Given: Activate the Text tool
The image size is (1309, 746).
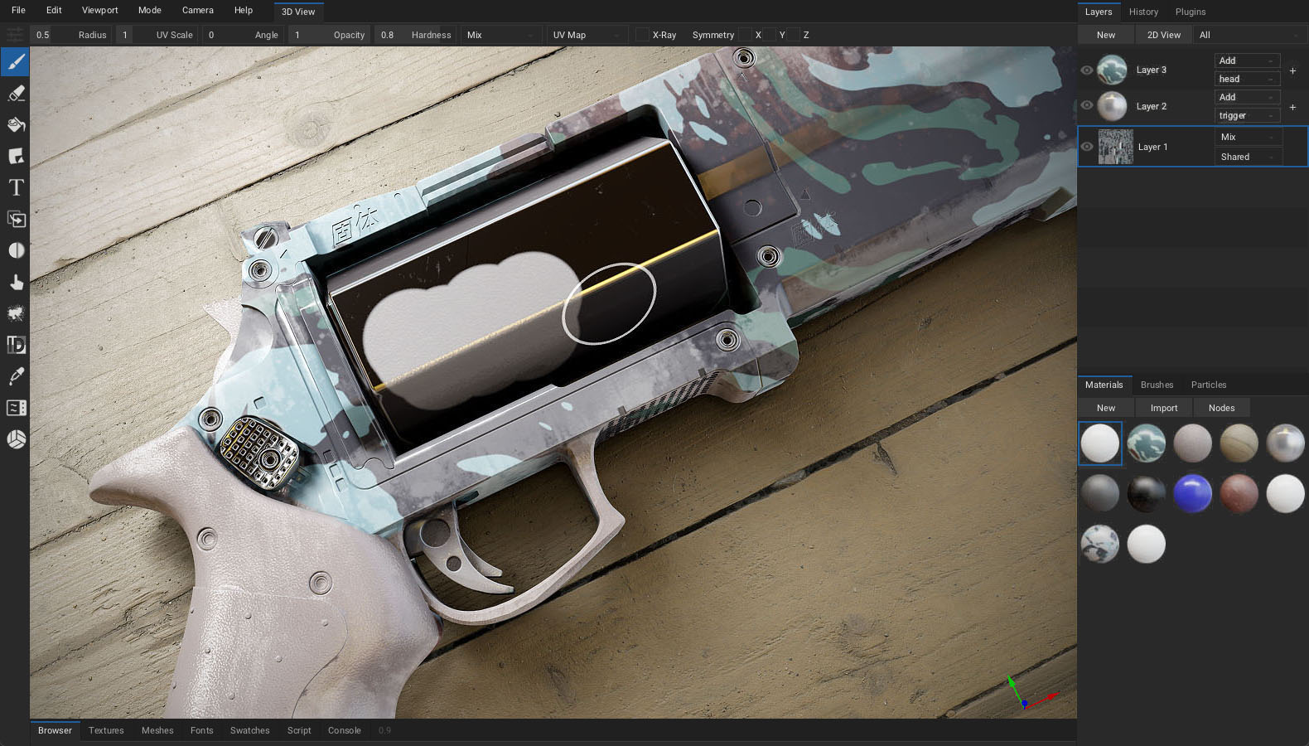Looking at the screenshot, I should point(16,188).
